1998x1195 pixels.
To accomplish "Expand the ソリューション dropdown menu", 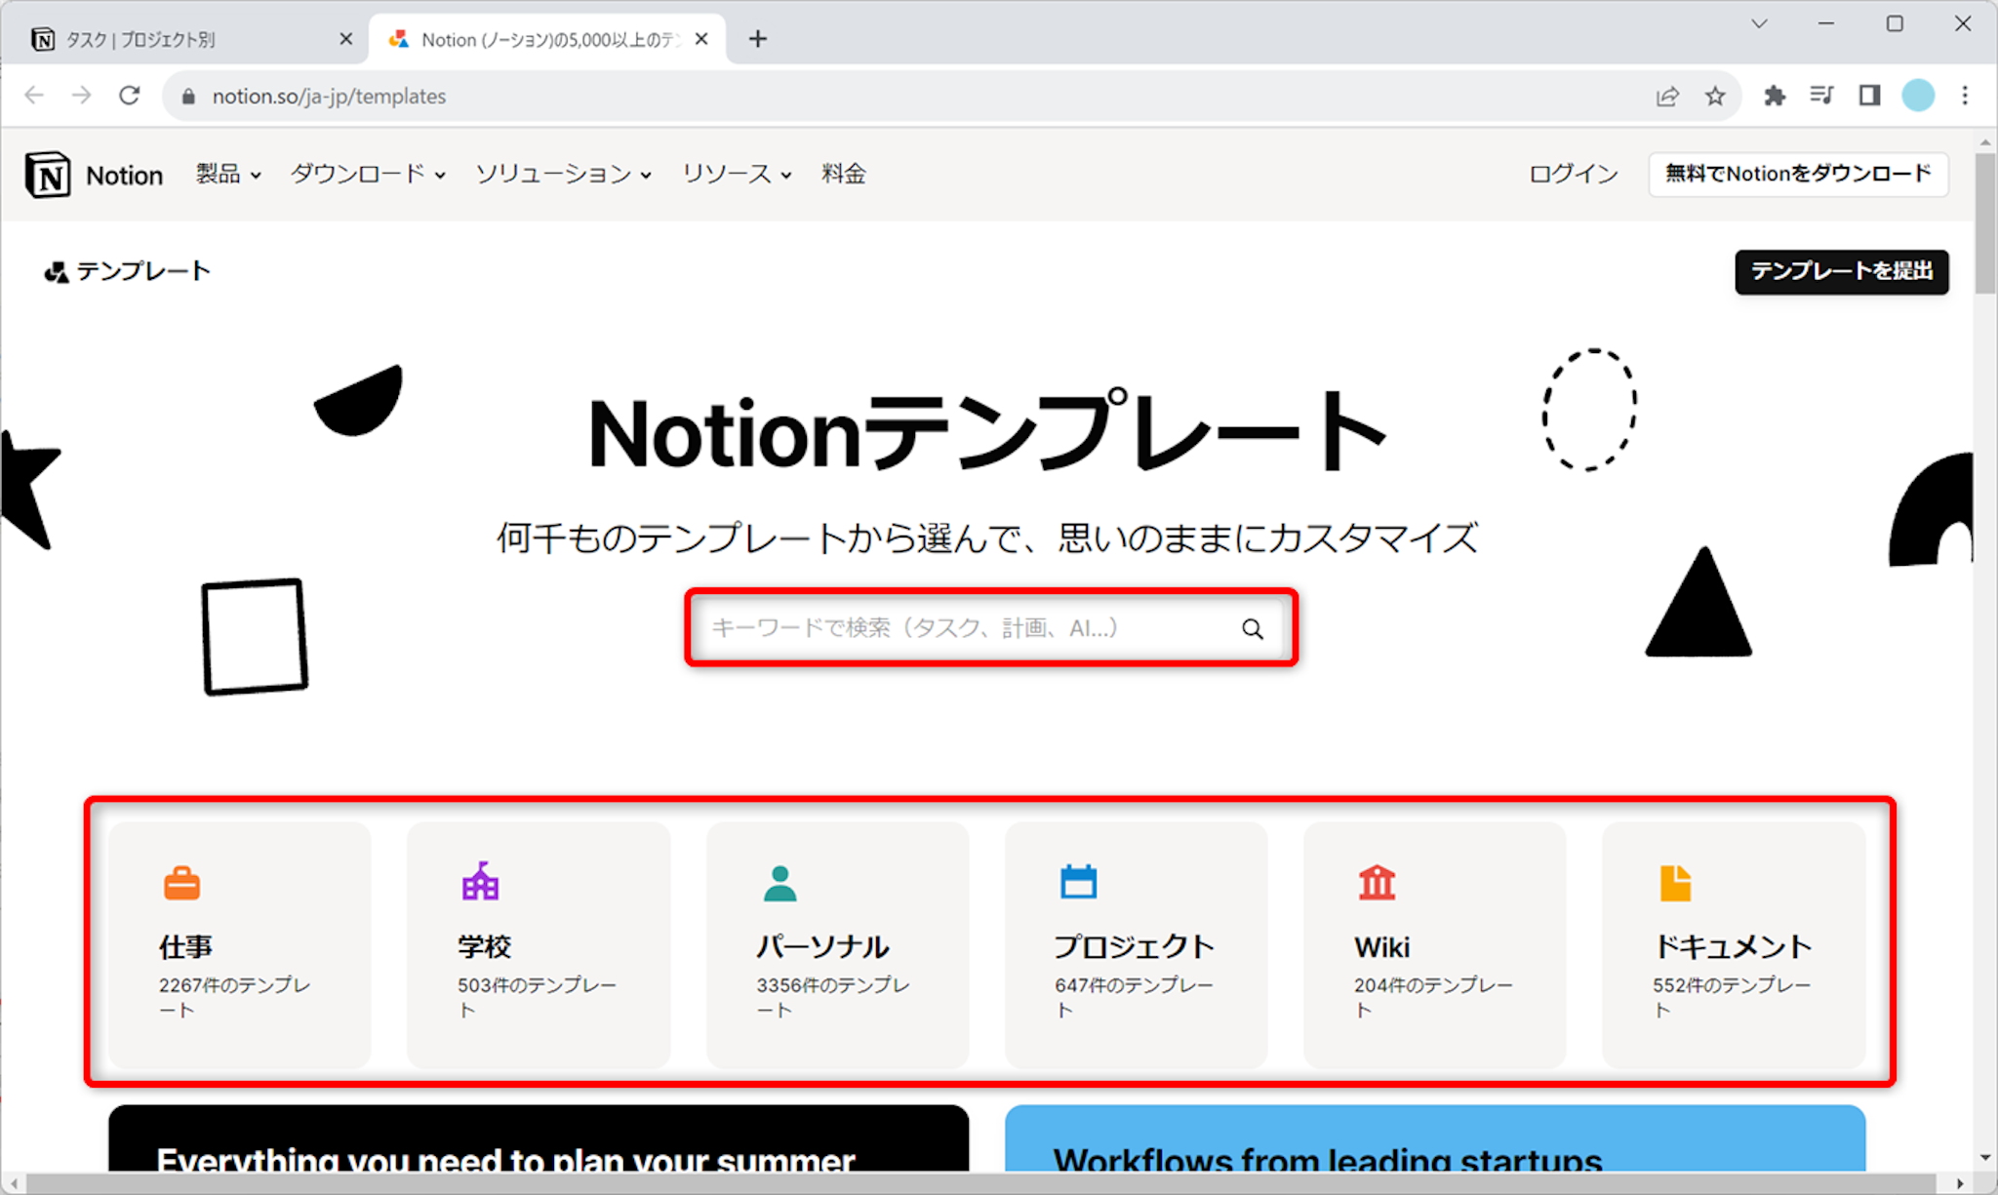I will (x=563, y=175).
